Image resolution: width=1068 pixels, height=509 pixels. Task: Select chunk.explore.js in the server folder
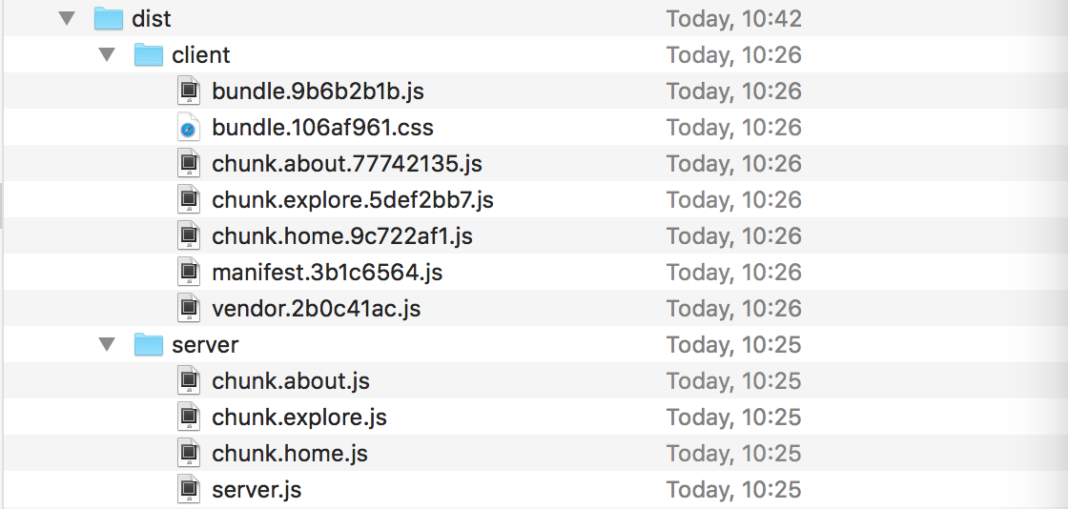(299, 417)
